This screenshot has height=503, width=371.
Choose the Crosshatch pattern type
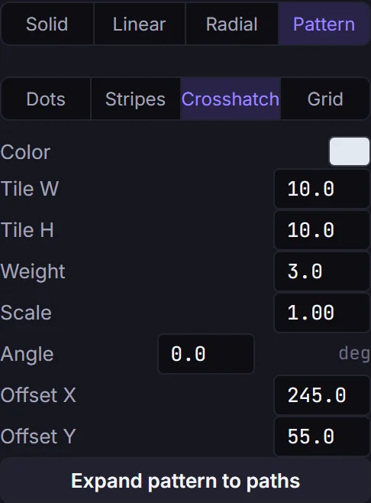(x=231, y=99)
